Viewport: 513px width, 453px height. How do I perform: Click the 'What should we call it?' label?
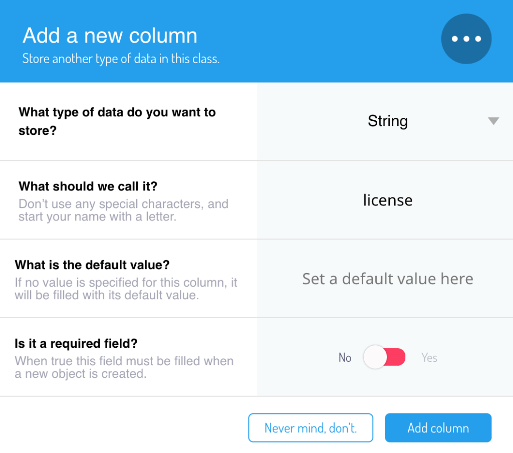pyautogui.click(x=88, y=186)
